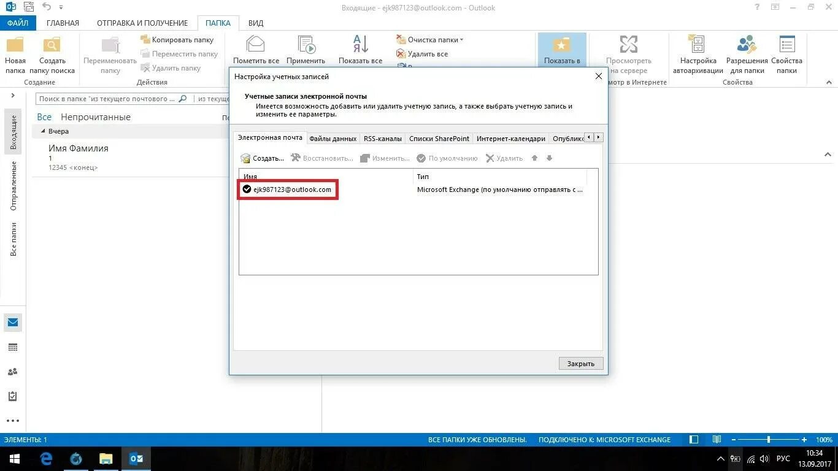Open Свойства папки

(786, 55)
